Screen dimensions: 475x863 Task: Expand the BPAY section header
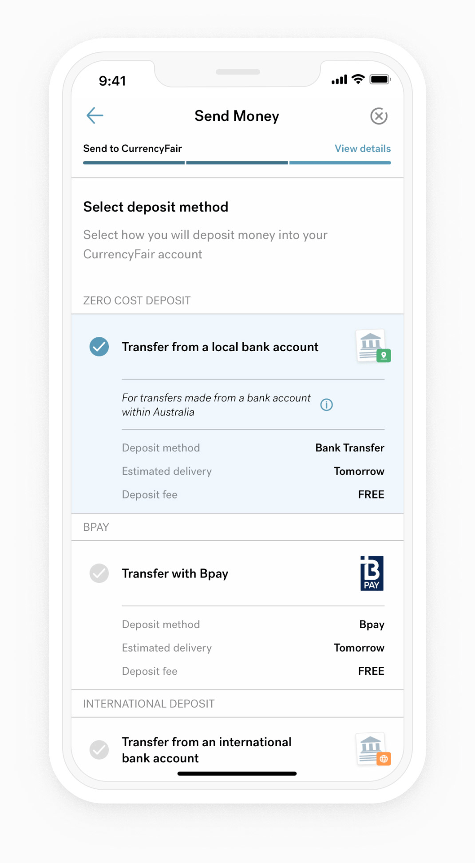pyautogui.click(x=96, y=527)
